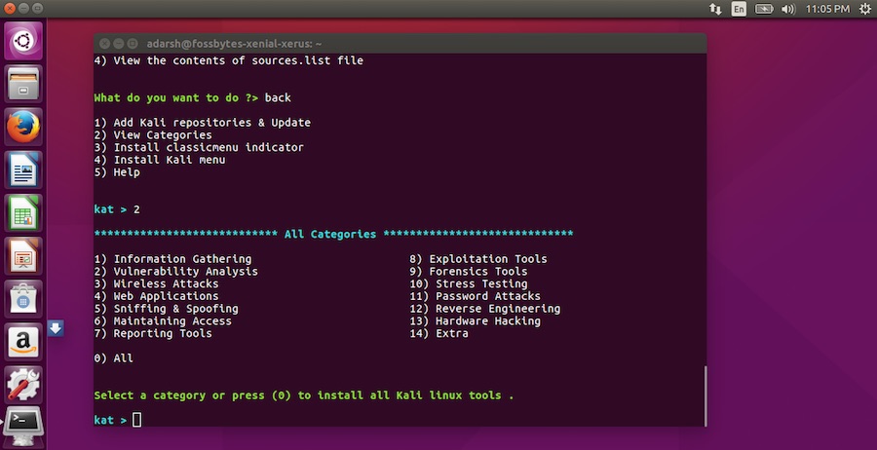Open the network connections indicator
Screen dimensions: 877x450
coord(716,9)
